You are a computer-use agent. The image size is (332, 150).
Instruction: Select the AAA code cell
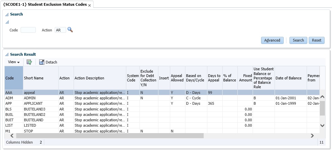click(14, 93)
